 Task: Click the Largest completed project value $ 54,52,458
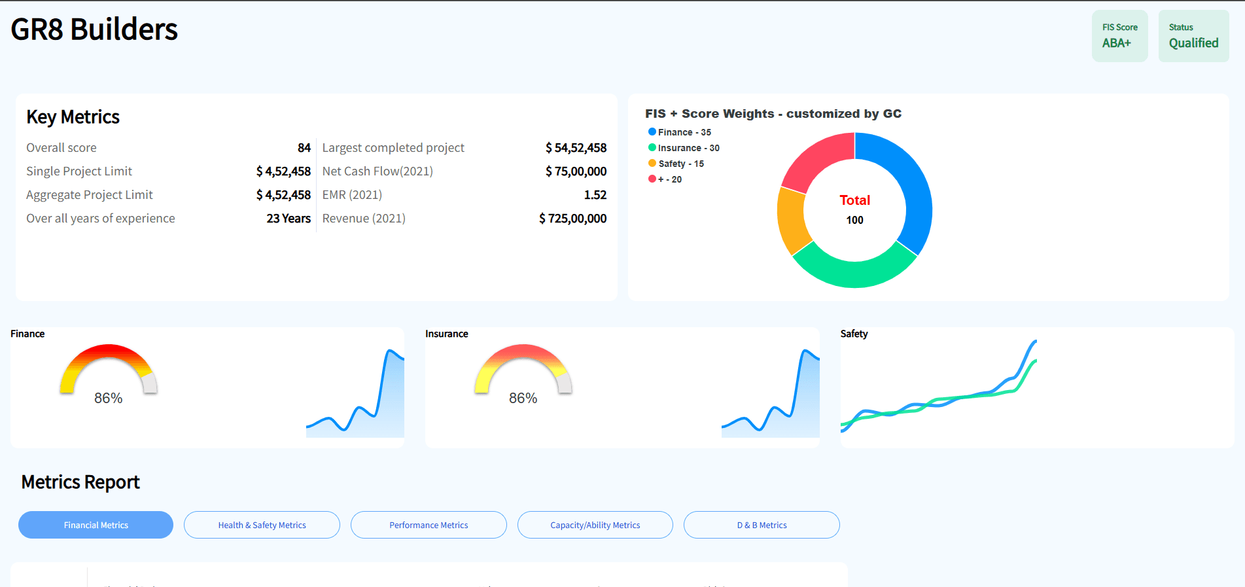click(x=576, y=148)
